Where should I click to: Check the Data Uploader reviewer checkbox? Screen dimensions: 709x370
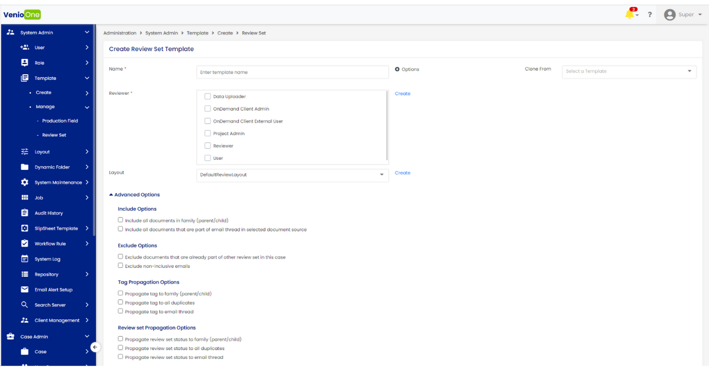pos(207,96)
